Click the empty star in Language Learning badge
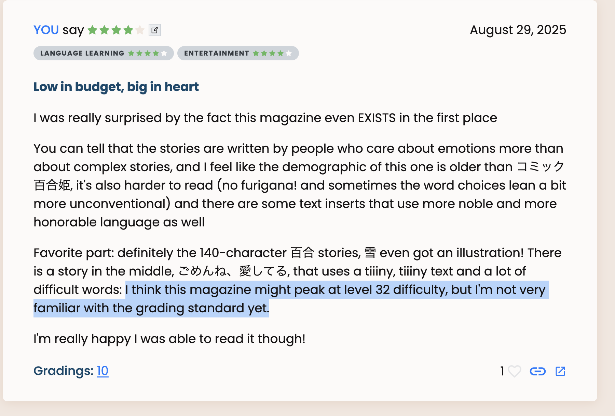The image size is (615, 416). point(164,53)
